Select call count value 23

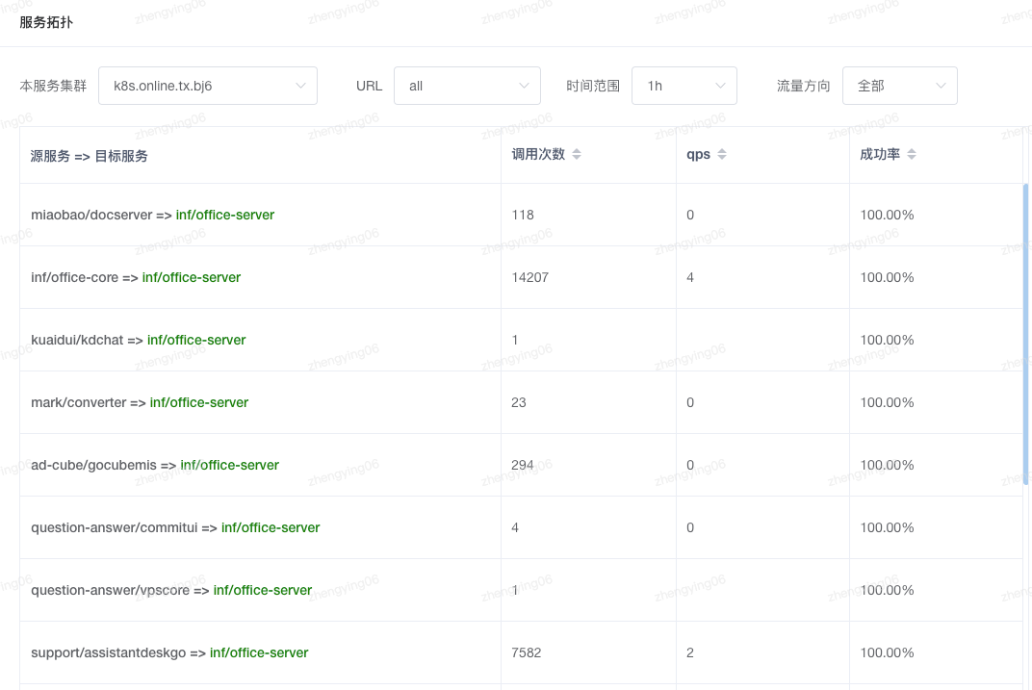pyautogui.click(x=519, y=402)
